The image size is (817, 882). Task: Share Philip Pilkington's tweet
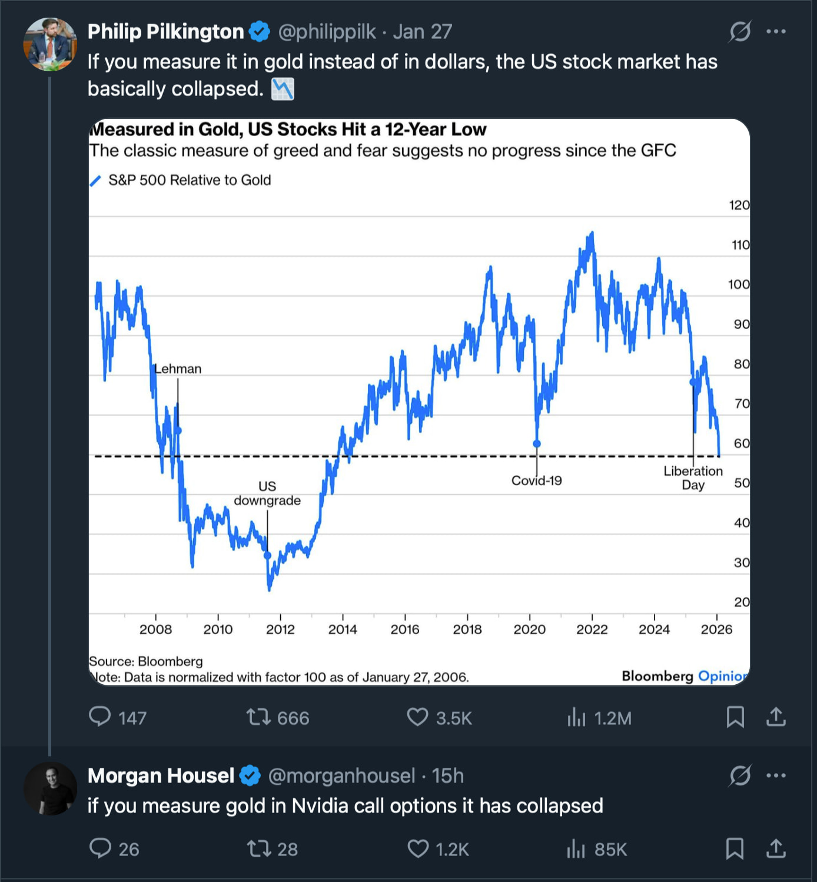[x=776, y=717]
